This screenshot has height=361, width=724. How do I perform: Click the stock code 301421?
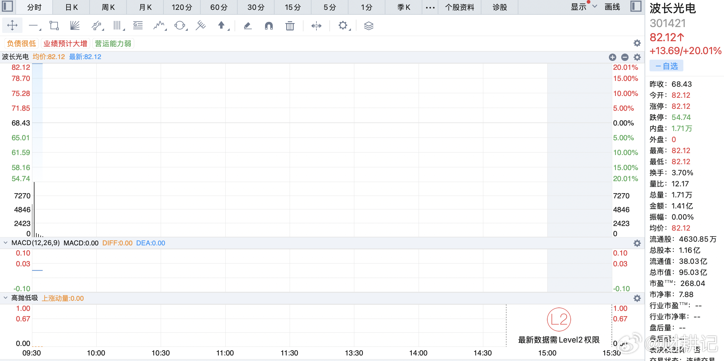click(668, 23)
